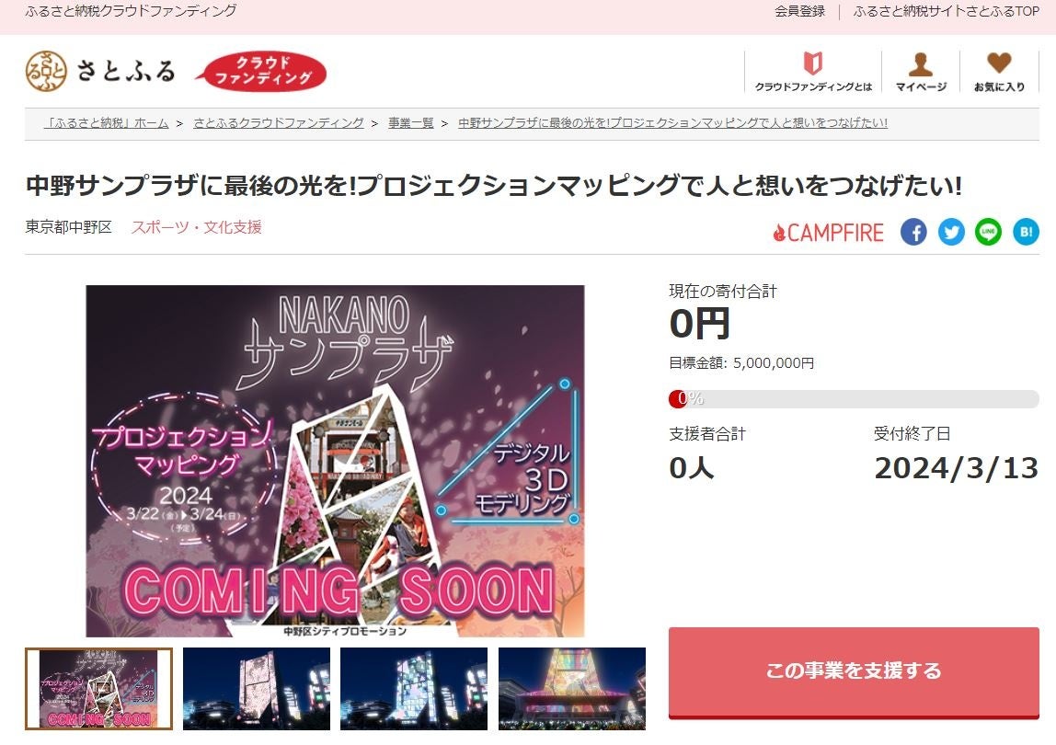Select スポーツ・文化支援 category link
Viewport: 1056px width, 745px height.
tap(197, 227)
